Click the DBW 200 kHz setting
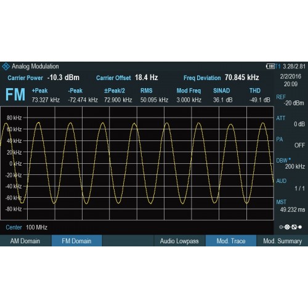This screenshot has height=308, width=308. pyautogui.click(x=290, y=163)
